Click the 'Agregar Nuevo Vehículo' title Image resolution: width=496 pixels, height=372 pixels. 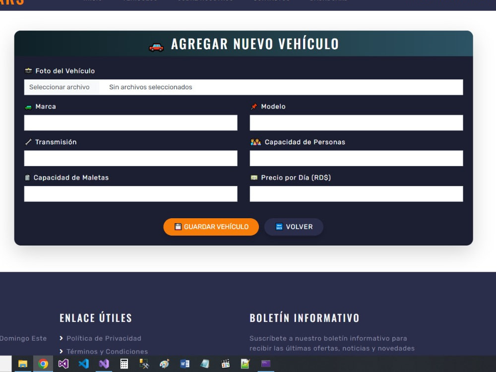coord(254,44)
